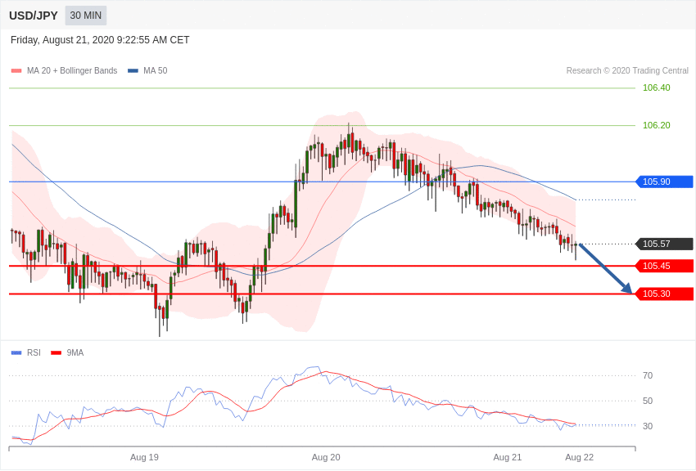Toggle the MA 20 + Bollinger Bands legend
Viewport: 696px width, 471px height.
(x=65, y=70)
